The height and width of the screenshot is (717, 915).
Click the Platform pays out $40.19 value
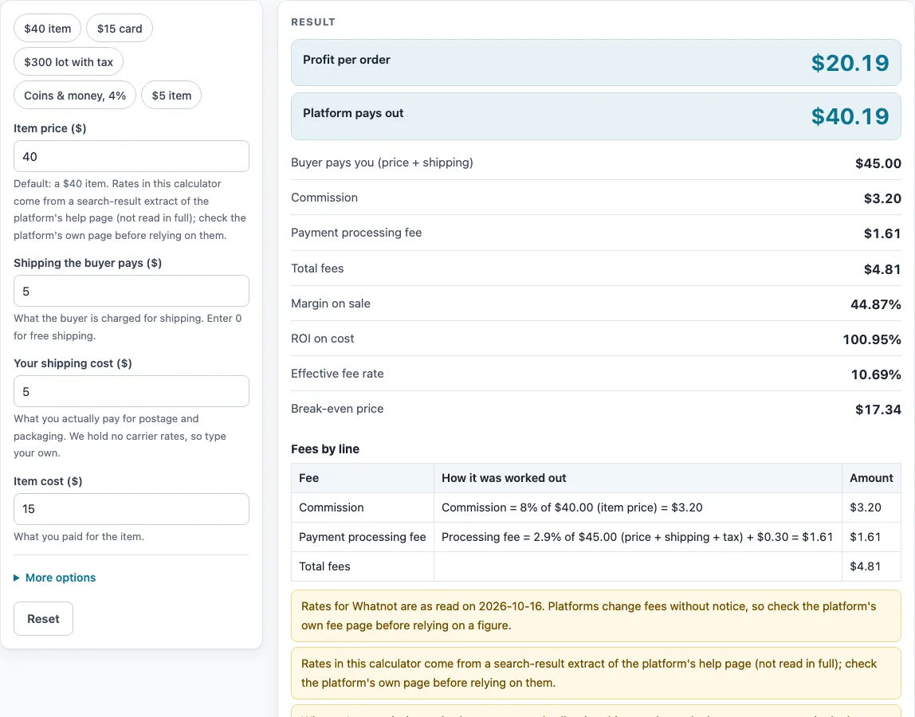850,116
